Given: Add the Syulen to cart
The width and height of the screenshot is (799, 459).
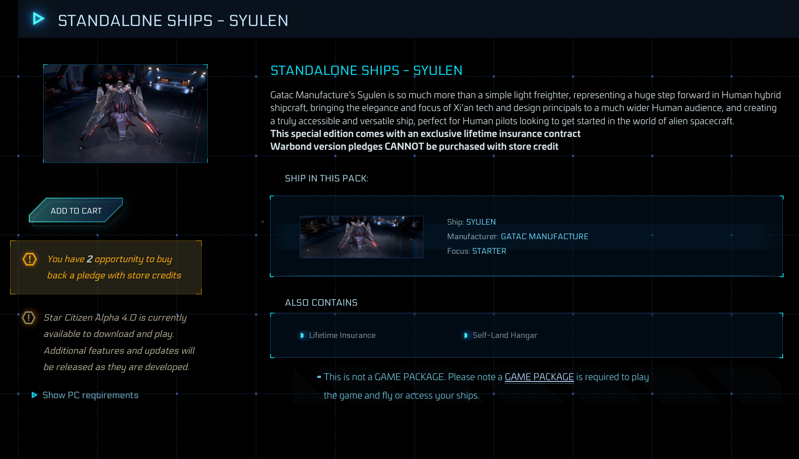Looking at the screenshot, I should [x=76, y=211].
